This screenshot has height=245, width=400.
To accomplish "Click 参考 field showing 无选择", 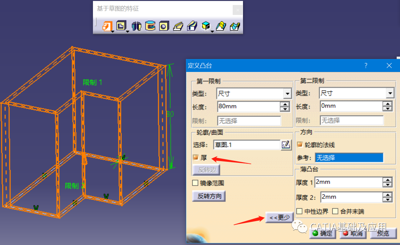I will click(349, 157).
